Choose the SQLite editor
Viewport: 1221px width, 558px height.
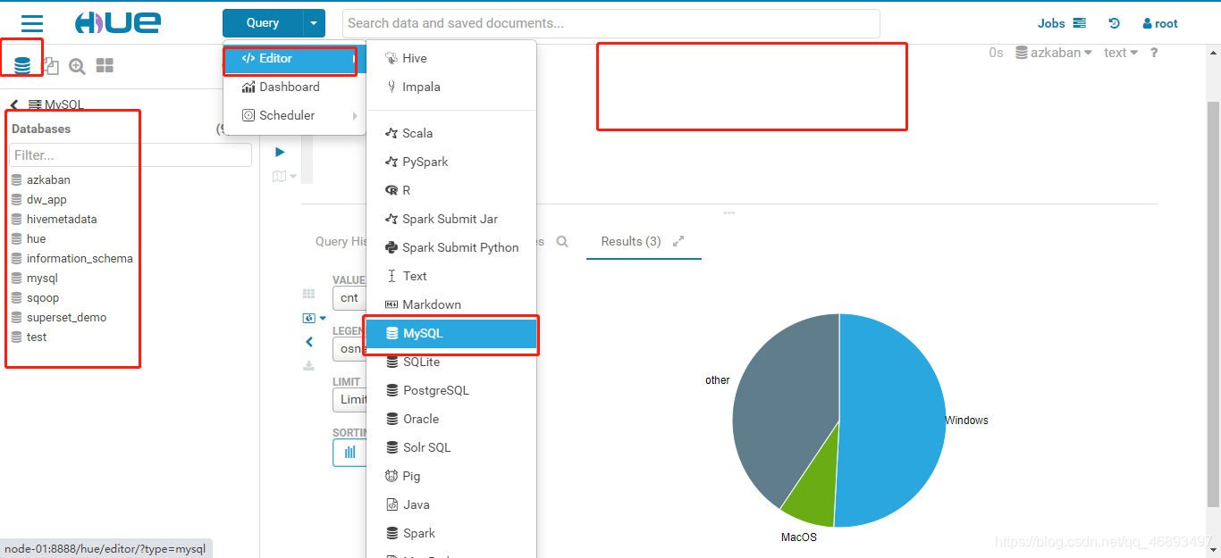point(451,362)
